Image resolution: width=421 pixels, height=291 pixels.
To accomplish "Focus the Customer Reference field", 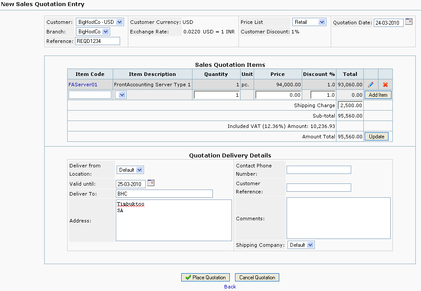I will pos(319,188).
